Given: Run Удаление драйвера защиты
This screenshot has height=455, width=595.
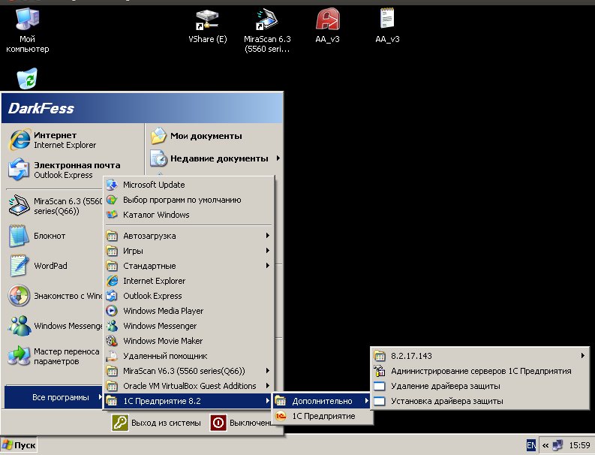Looking at the screenshot, I should click(x=479, y=386).
